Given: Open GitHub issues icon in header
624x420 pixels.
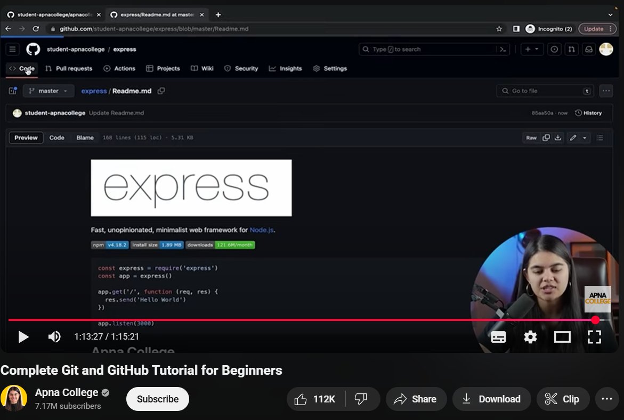Looking at the screenshot, I should pyautogui.click(x=554, y=50).
